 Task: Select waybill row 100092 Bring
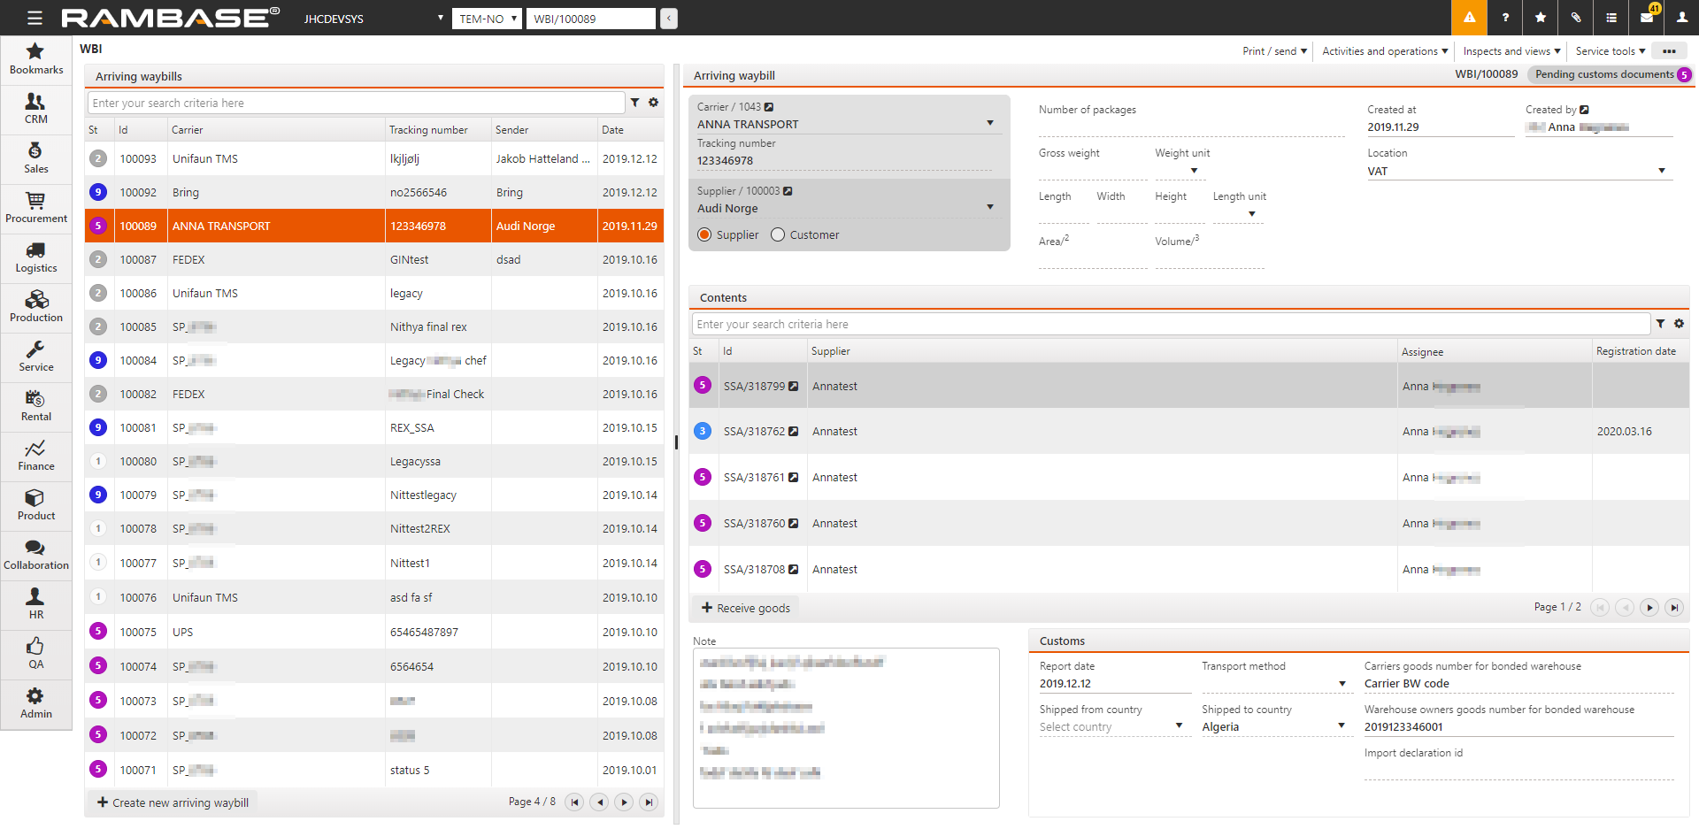(374, 192)
